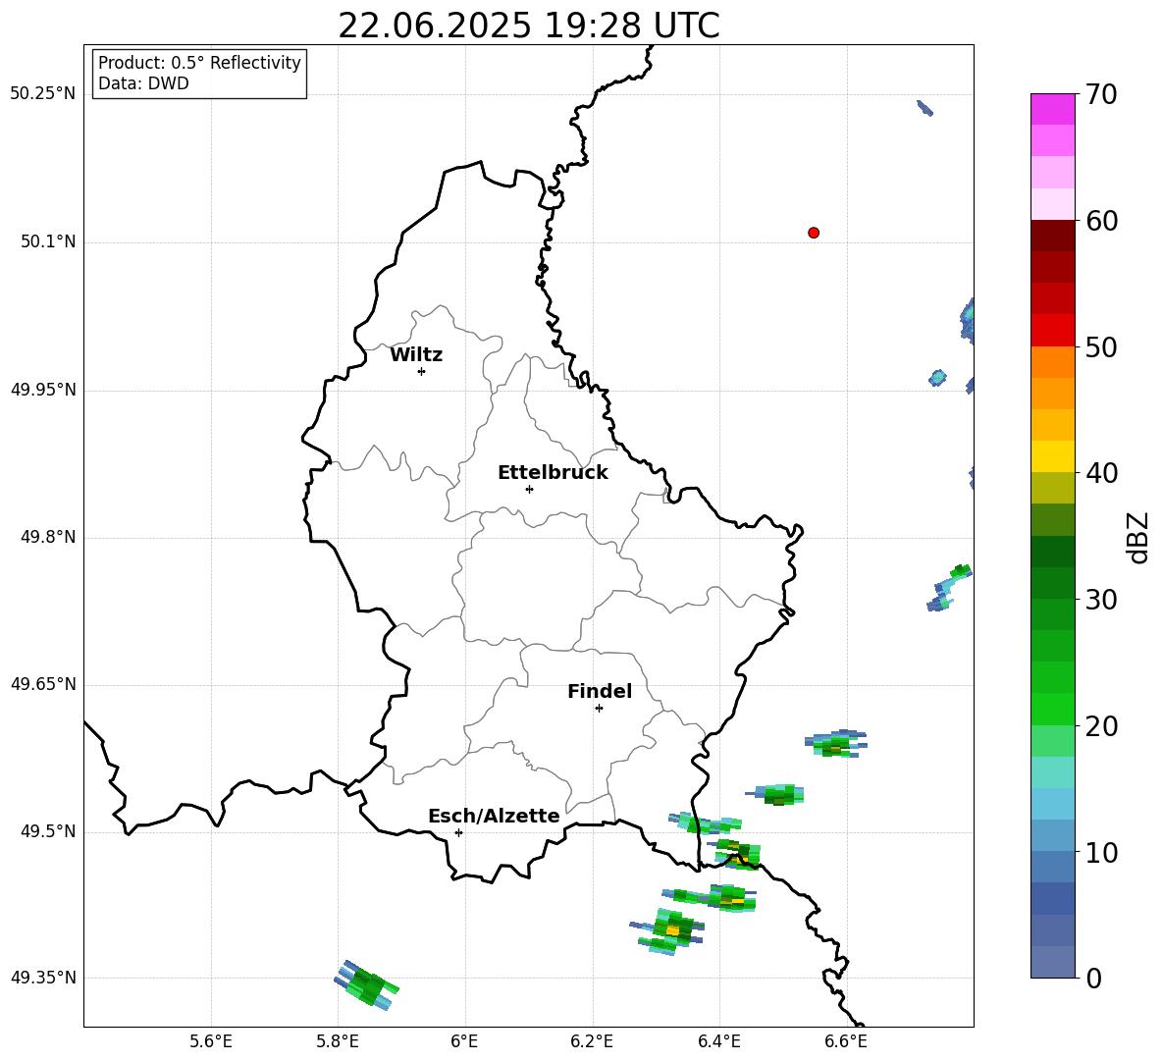The height and width of the screenshot is (1061, 1162).
Task: Click the Data: DWD text
Action: 143,83
